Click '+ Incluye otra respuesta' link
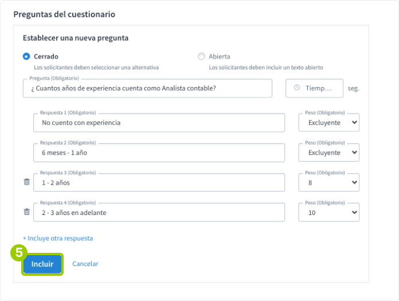The width and height of the screenshot is (399, 301). point(58,238)
